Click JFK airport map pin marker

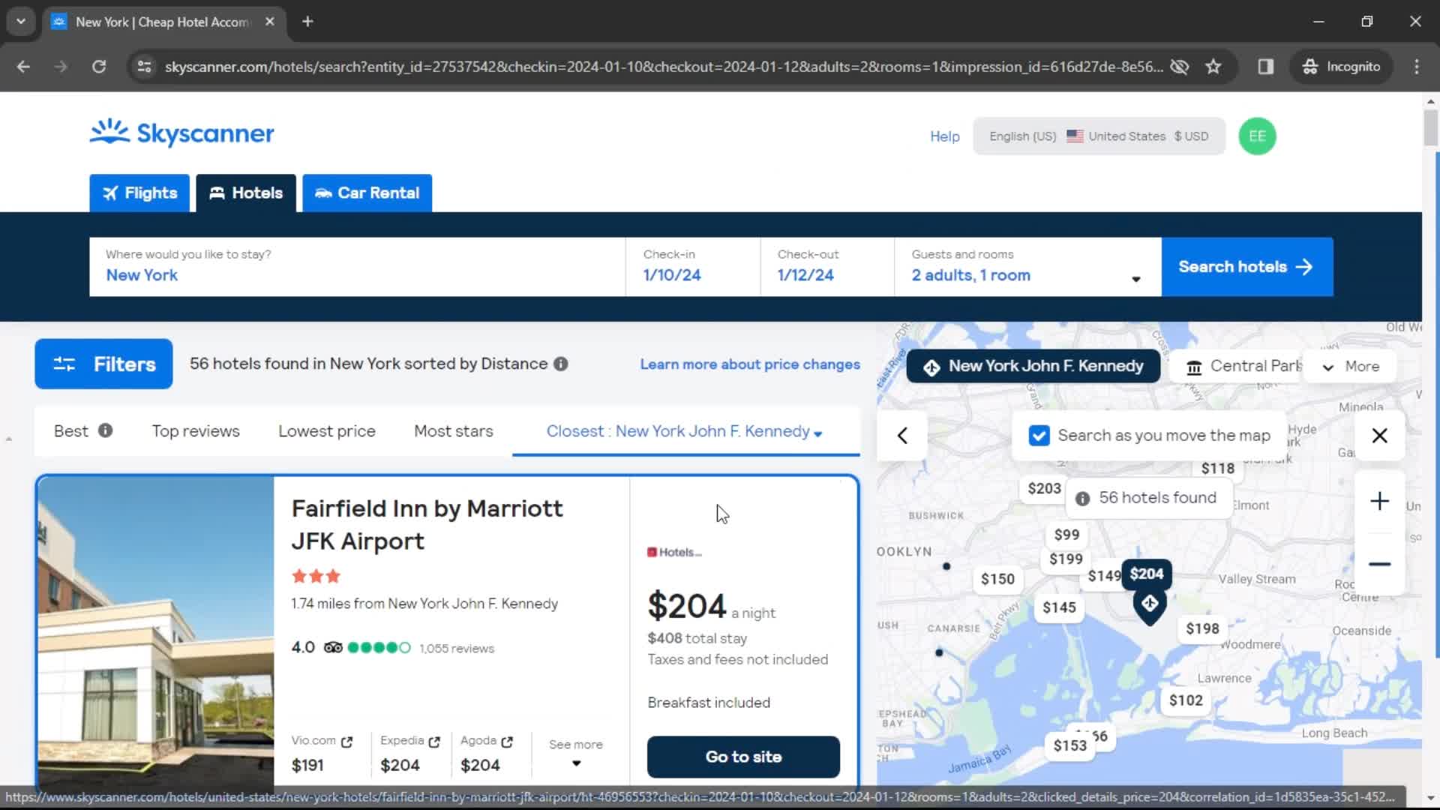1150,607
